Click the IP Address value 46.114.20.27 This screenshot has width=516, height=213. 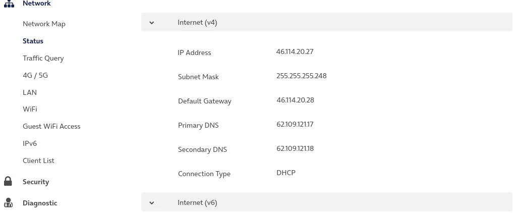tap(295, 51)
